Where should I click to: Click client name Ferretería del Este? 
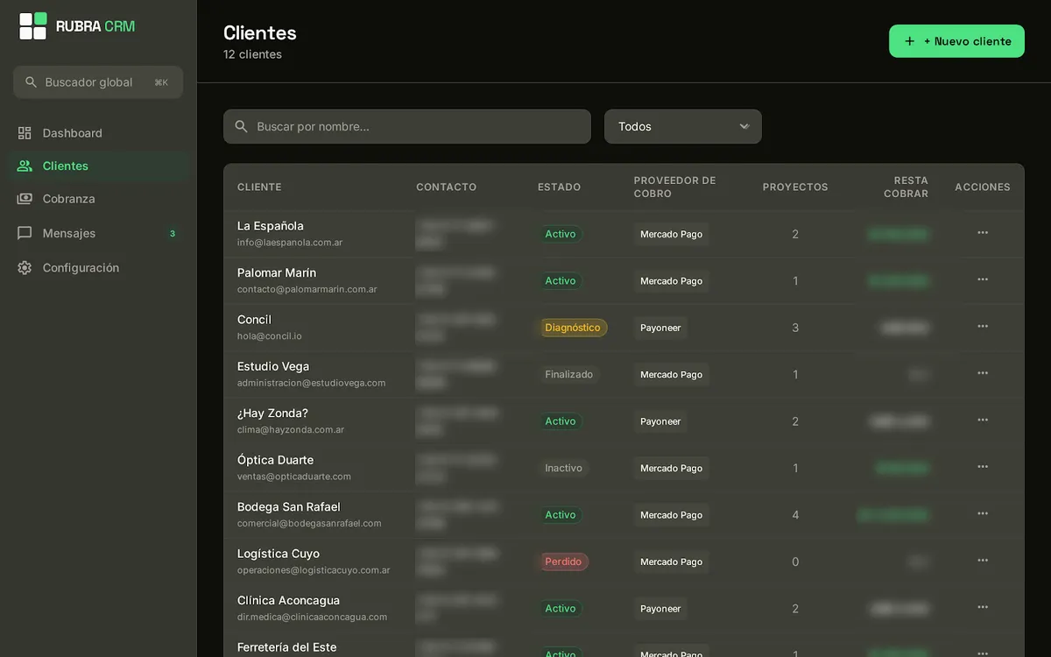[x=286, y=647]
